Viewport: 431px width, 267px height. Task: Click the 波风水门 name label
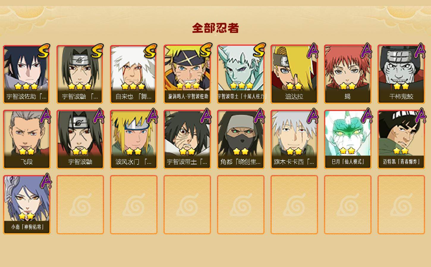click(133, 162)
